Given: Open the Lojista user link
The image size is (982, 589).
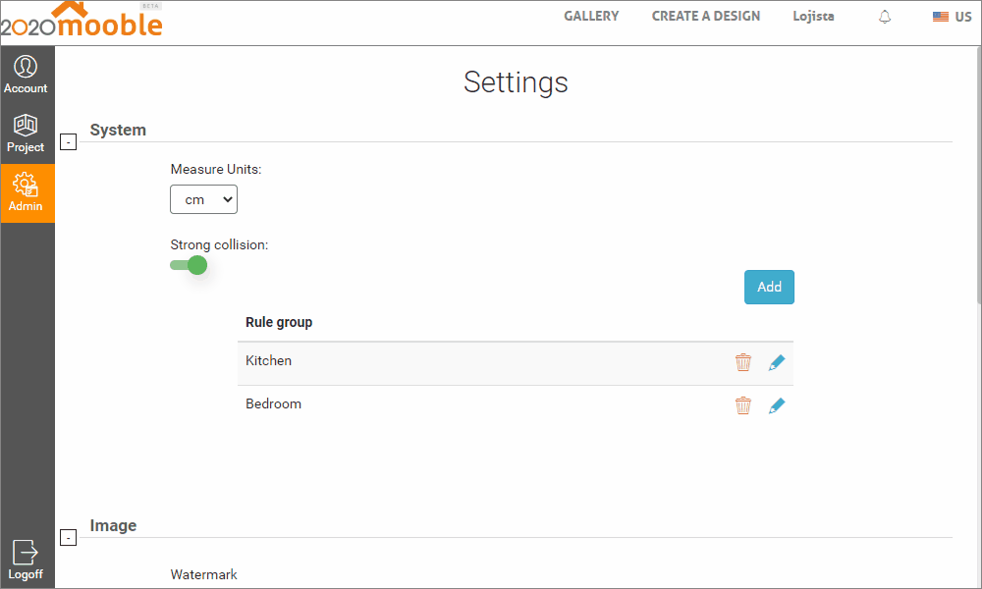Looking at the screenshot, I should pyautogui.click(x=813, y=16).
